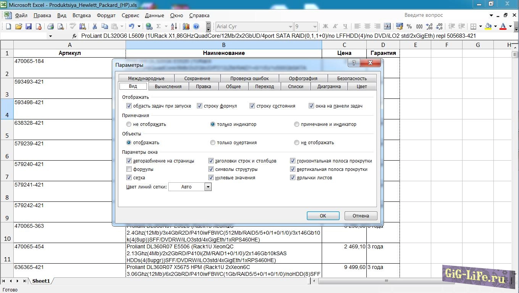The width and height of the screenshot is (519, 293).
Task: Click the Sort Ascending icon
Action: [x=174, y=26]
